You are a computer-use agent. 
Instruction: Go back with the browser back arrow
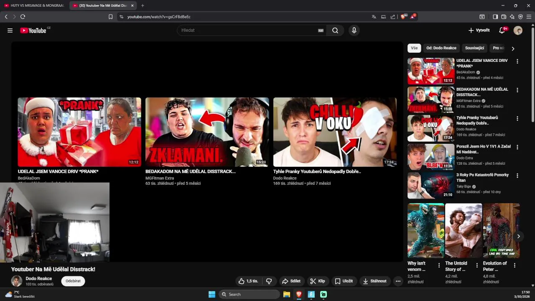click(x=6, y=17)
